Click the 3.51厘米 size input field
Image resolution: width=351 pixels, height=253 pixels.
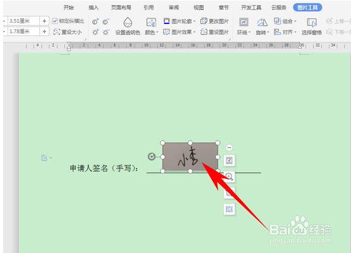[24, 21]
